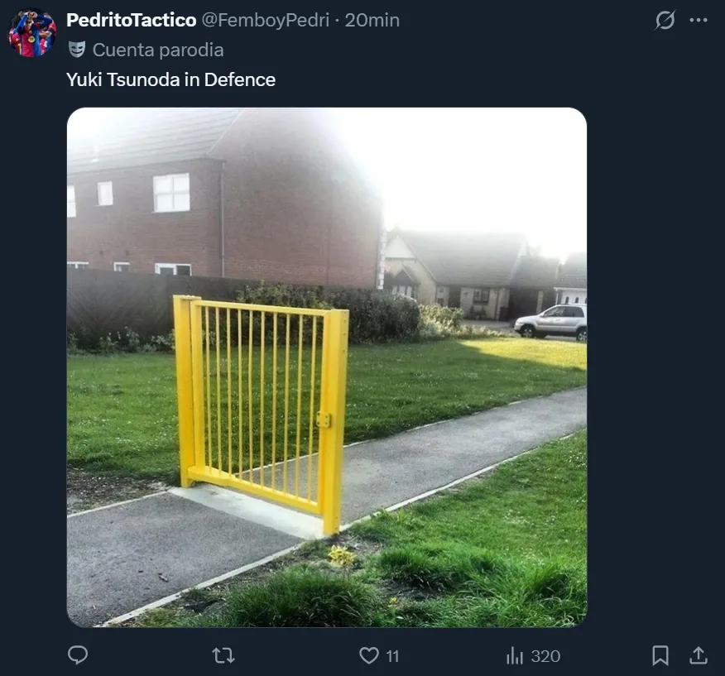Image resolution: width=725 pixels, height=676 pixels.
Task: Open view analytics bar chart icon
Action: (x=515, y=655)
